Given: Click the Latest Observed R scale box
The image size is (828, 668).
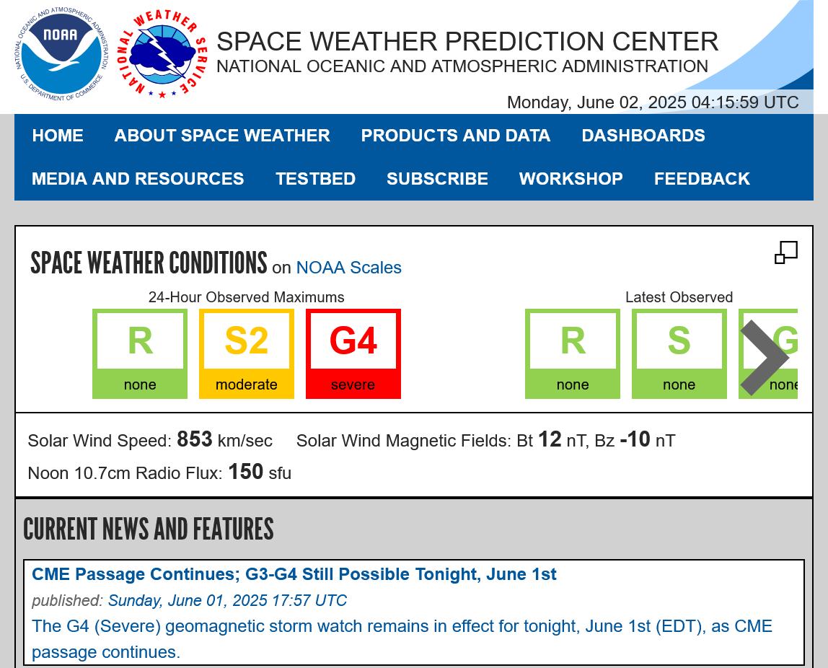Looking at the screenshot, I should [573, 353].
